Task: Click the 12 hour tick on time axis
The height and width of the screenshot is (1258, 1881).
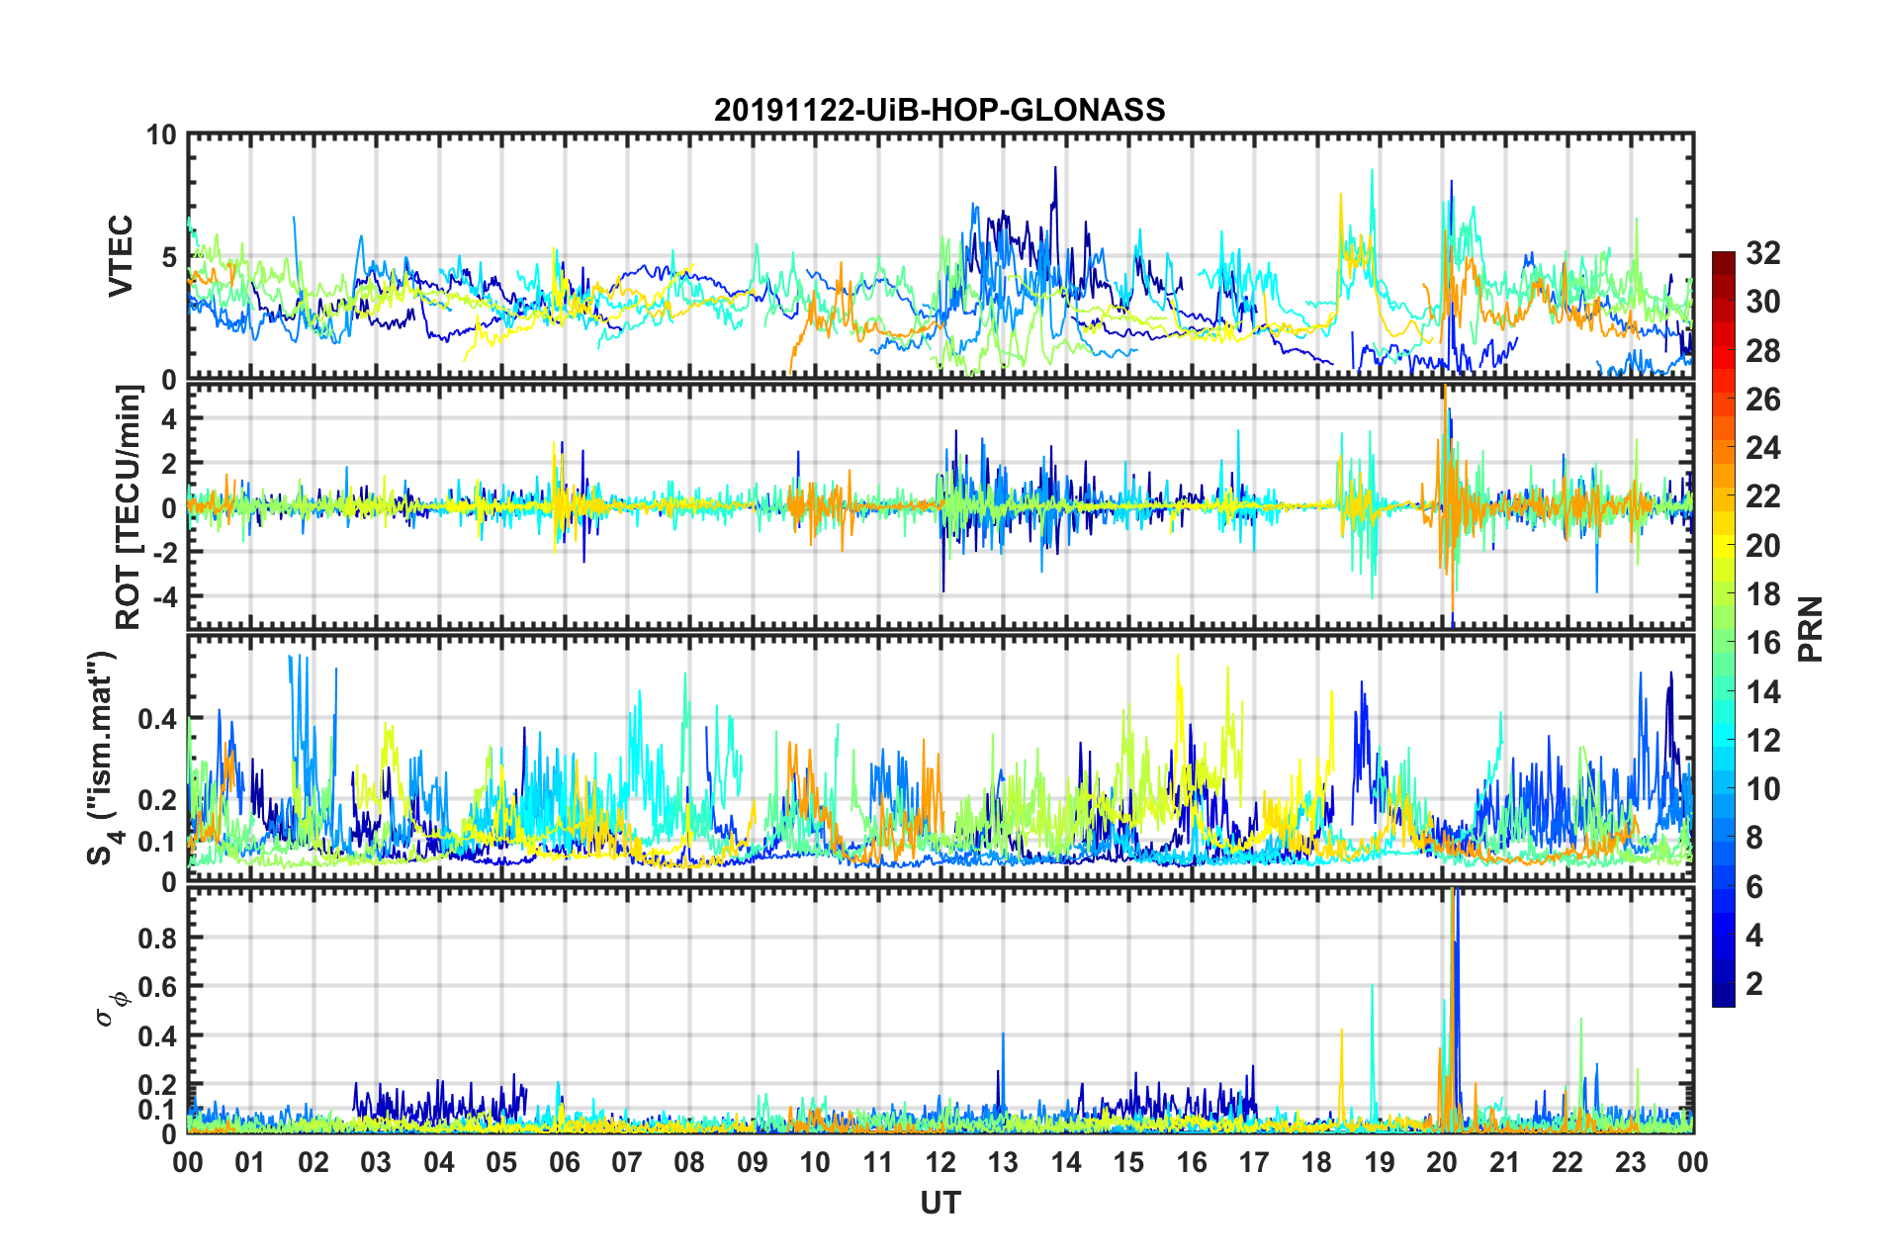Action: coord(940,1162)
